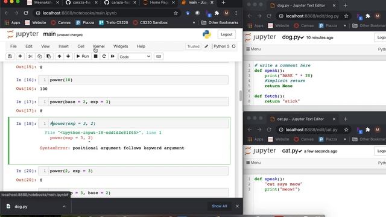This screenshot has width=386, height=217.
Task: Open the Canvas bookmark in main window
Action: (x=61, y=23)
